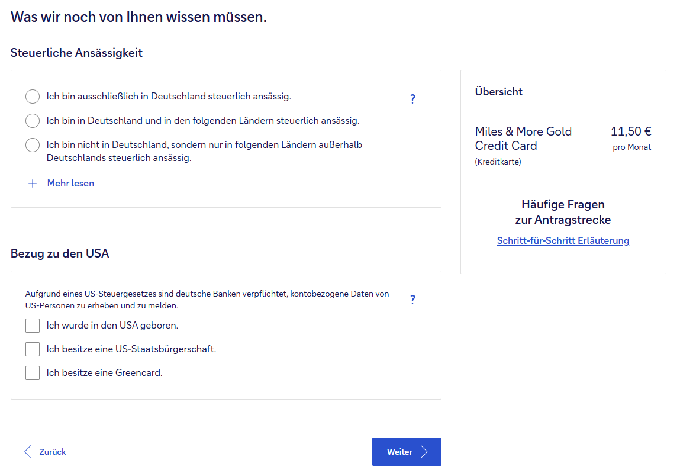Go back with the Zurück link
Image resolution: width=680 pixels, height=476 pixels.
click(52, 452)
